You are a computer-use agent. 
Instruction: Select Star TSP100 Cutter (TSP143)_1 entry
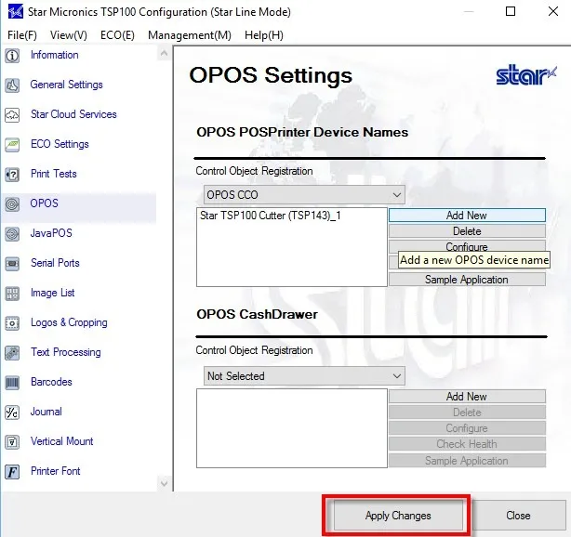tap(271, 216)
